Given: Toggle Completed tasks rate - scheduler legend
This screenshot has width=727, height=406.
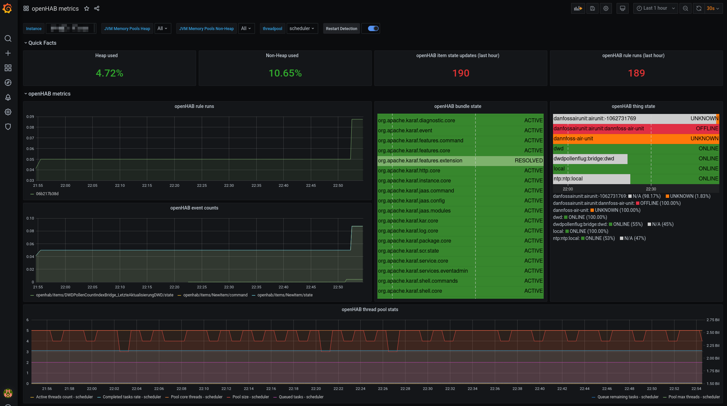Looking at the screenshot, I should (132, 397).
